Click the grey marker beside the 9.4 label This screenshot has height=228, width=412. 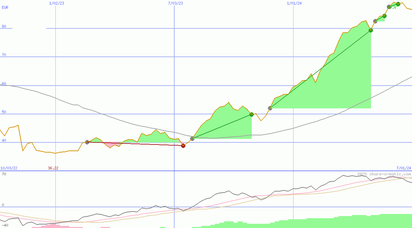tap(389, 7)
